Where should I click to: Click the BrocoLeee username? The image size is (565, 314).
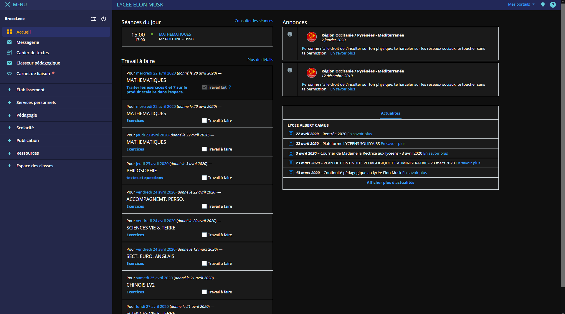click(15, 19)
